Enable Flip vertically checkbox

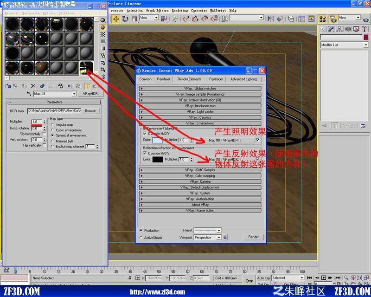44,145
